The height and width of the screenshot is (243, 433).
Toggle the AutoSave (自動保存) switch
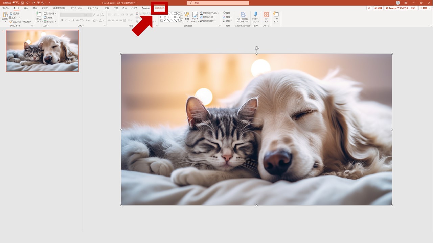(x=16, y=3)
